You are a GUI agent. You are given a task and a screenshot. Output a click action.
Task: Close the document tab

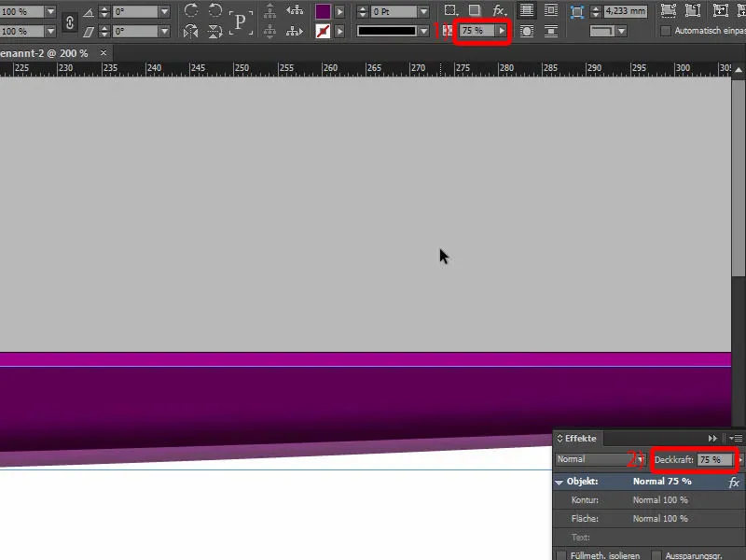pos(104,53)
